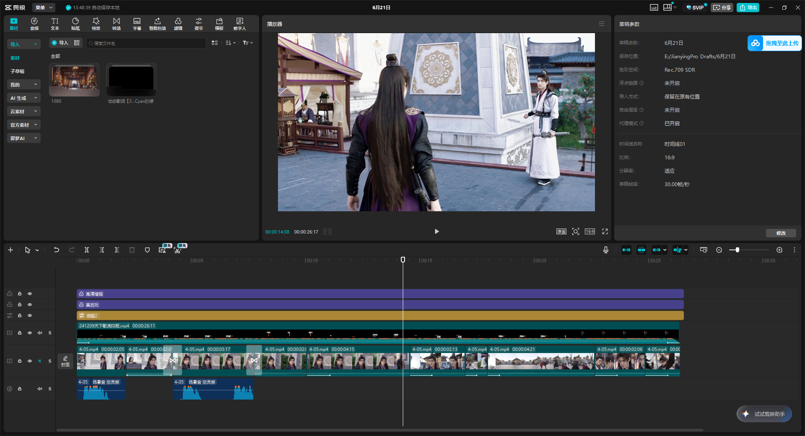Mute the 场景音 audio track
This screenshot has height=436, width=805.
40,389
